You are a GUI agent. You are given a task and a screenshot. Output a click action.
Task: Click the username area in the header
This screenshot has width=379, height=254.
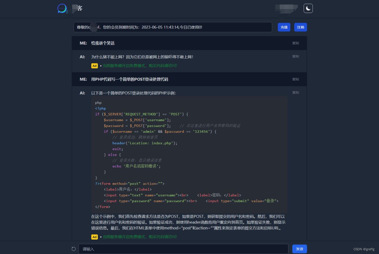[x=286, y=8]
